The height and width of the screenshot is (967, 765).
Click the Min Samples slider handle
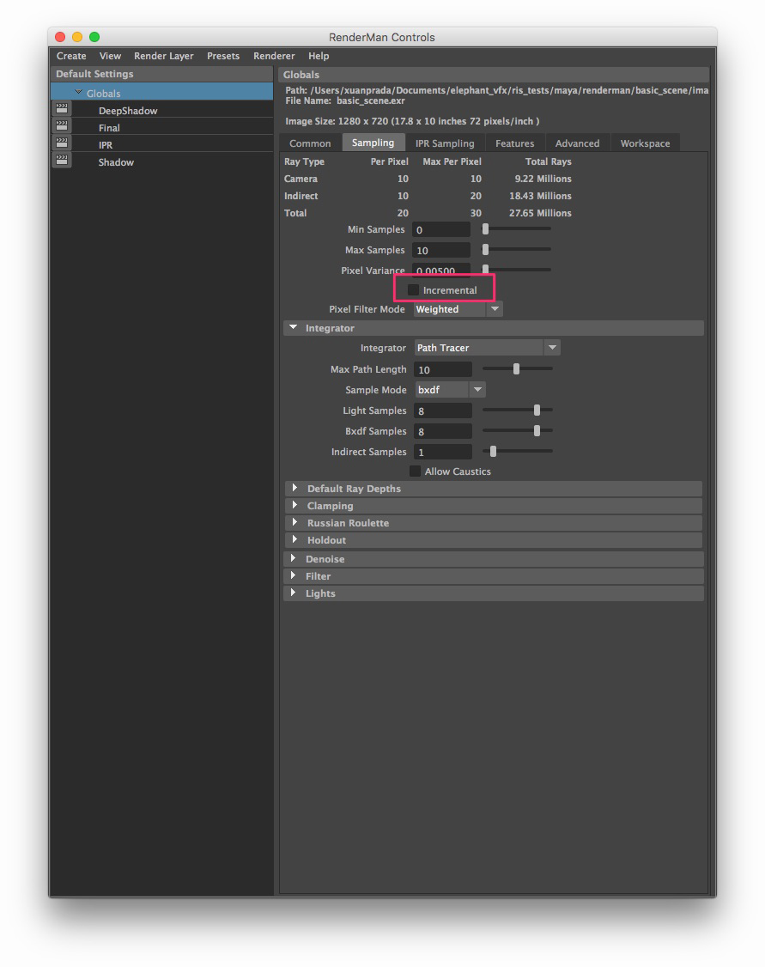click(x=486, y=228)
